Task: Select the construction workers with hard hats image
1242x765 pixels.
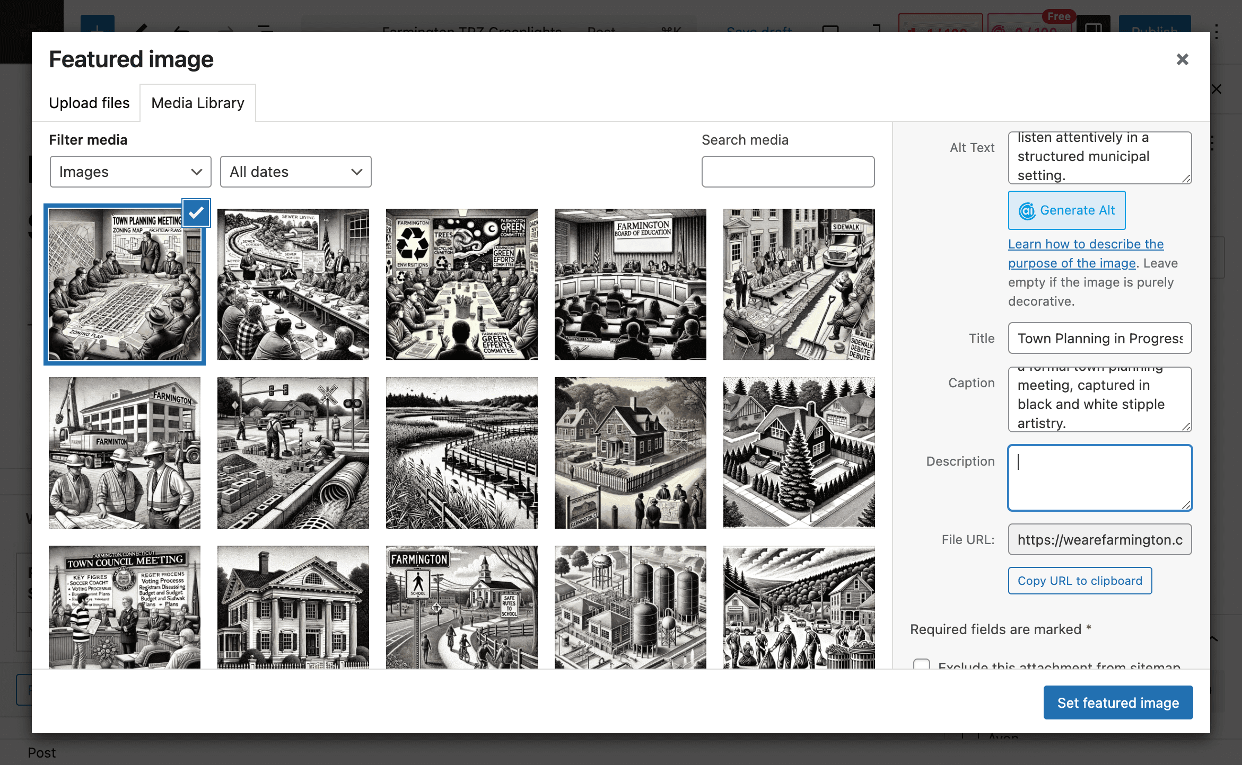Action: point(124,453)
